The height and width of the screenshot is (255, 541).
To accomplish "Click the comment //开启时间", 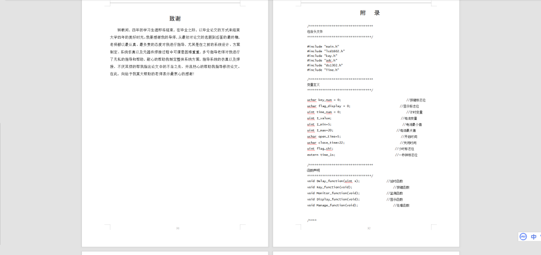I will tap(409, 137).
